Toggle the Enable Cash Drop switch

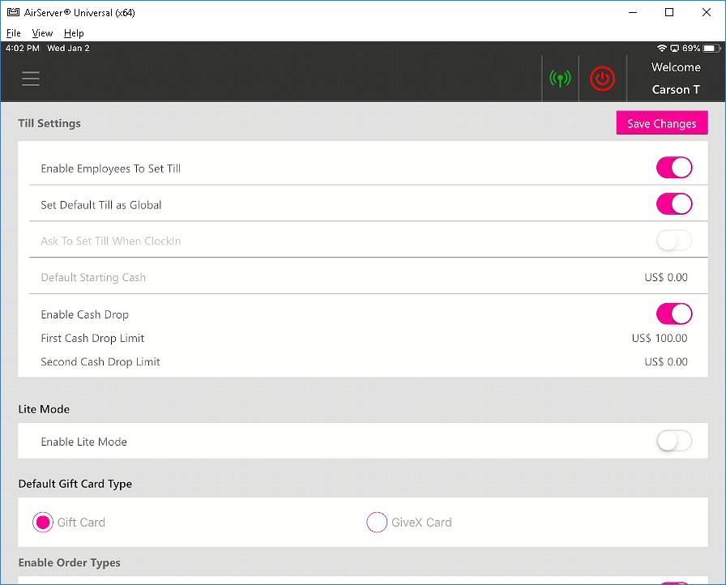(x=673, y=314)
